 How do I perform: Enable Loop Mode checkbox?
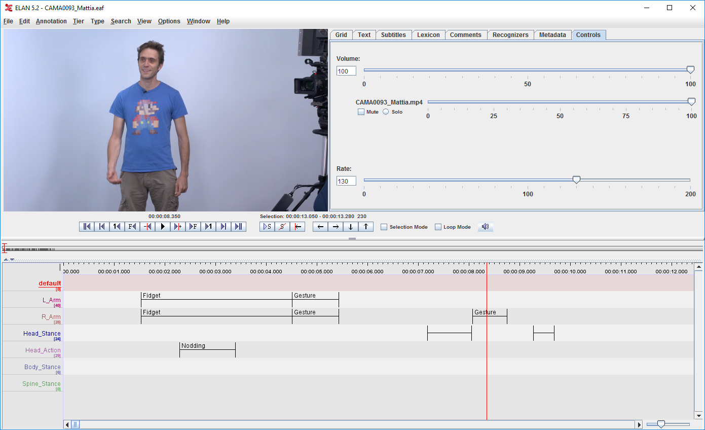[x=438, y=227]
